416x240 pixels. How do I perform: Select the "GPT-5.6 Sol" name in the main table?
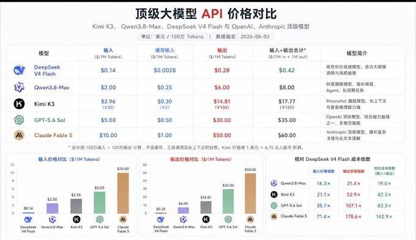pos(50,120)
